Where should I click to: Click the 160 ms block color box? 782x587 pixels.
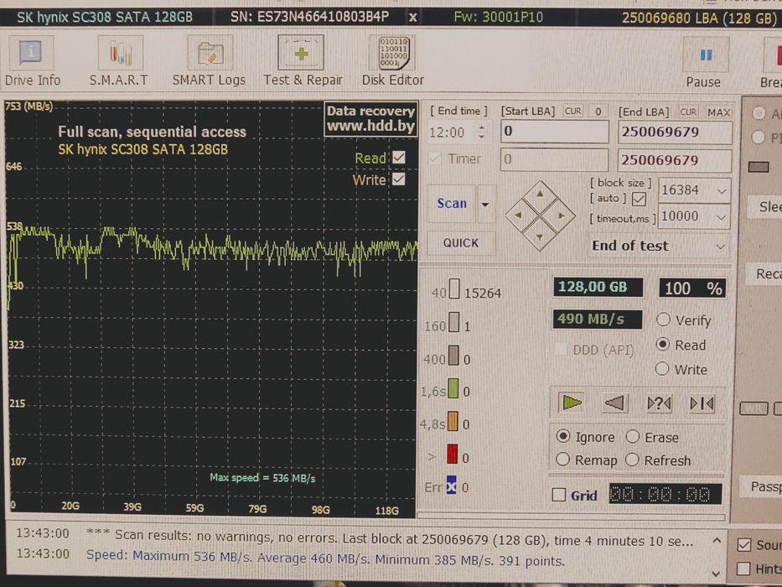click(x=453, y=323)
